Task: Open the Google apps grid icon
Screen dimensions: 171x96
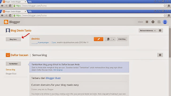Action: pyautogui.click(x=147, y=22)
